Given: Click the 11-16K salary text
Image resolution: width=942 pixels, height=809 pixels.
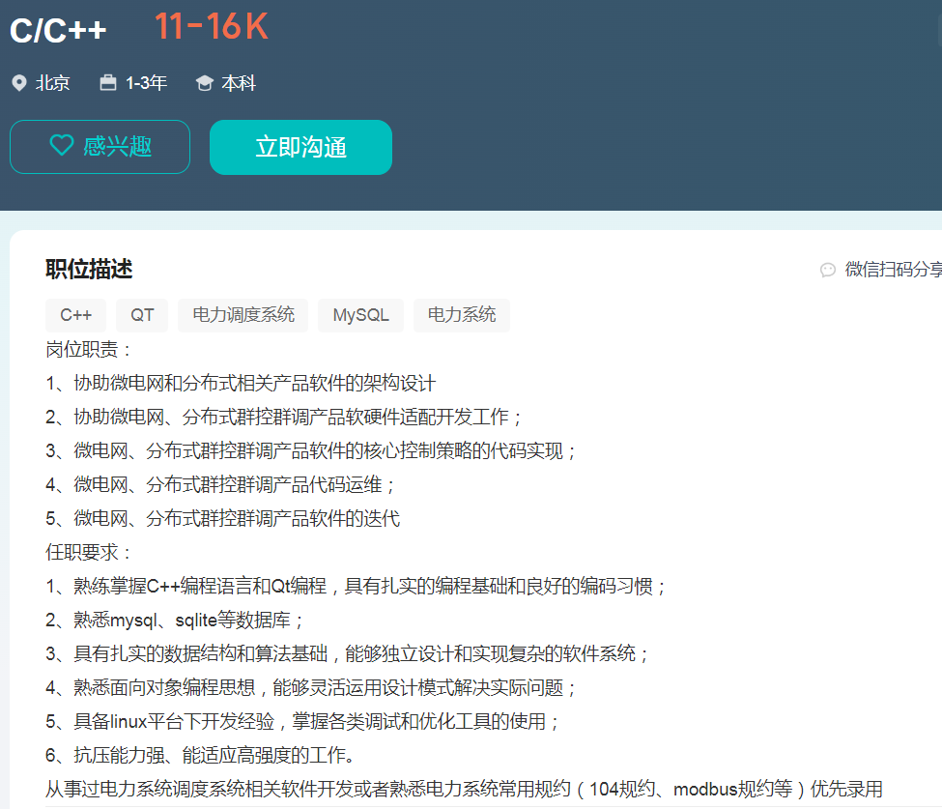Looking at the screenshot, I should pyautogui.click(x=211, y=27).
